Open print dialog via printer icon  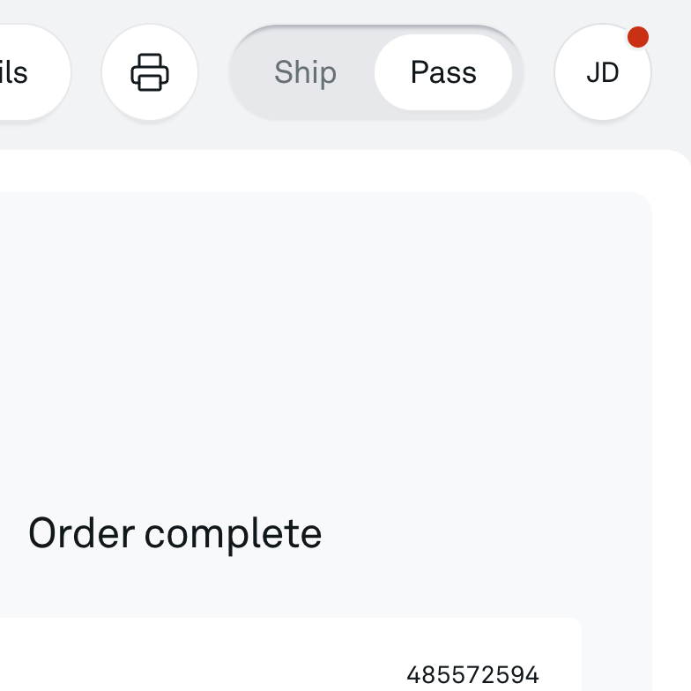(150, 72)
